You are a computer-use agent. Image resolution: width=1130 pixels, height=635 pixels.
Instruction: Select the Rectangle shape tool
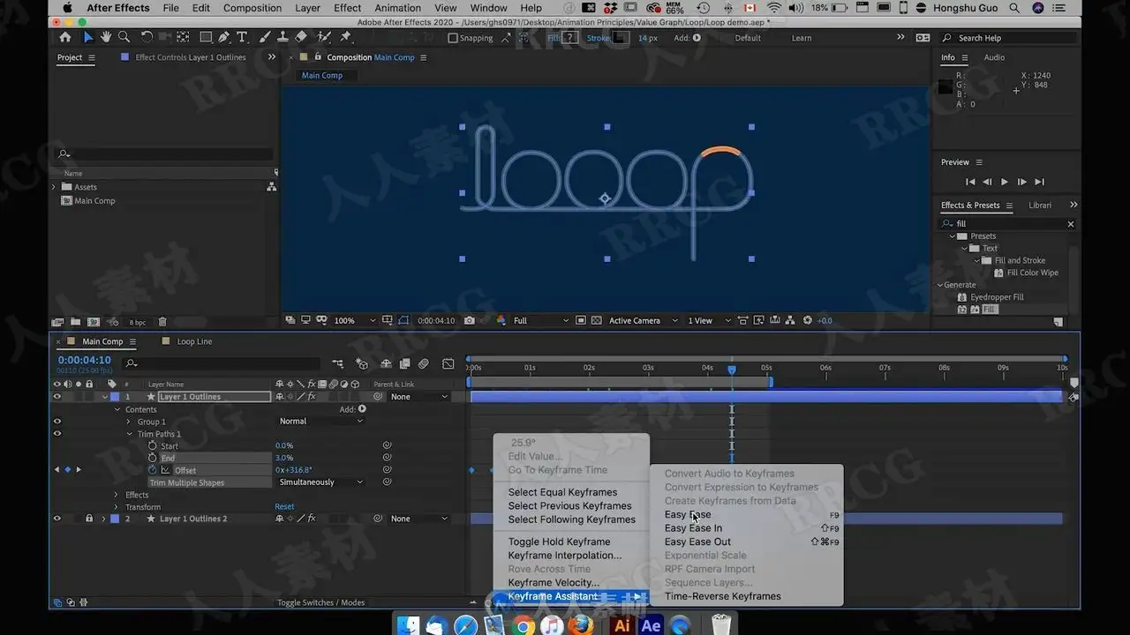tap(205, 37)
